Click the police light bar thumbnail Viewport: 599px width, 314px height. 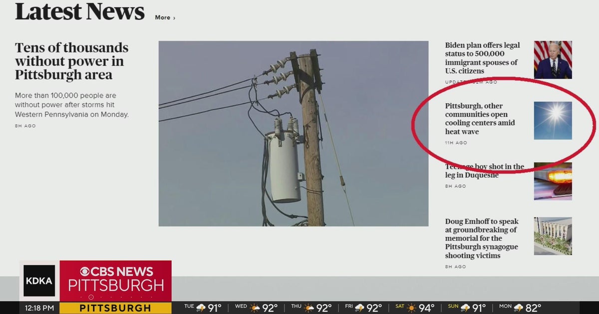tap(553, 181)
